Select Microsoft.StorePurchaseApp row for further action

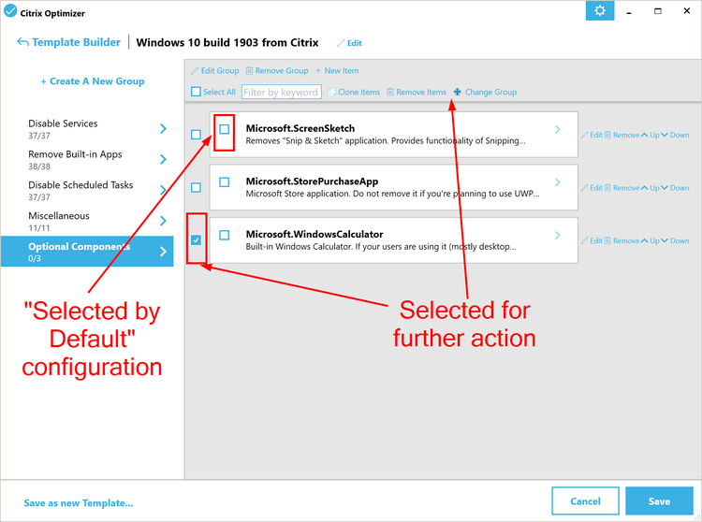coord(196,187)
